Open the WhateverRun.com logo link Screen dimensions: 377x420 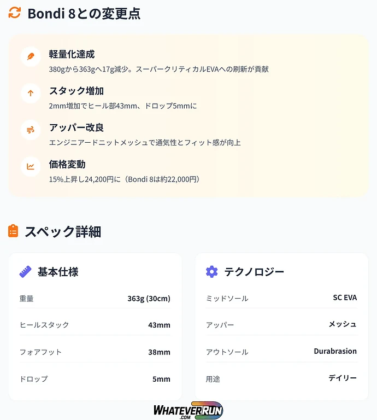point(188,410)
